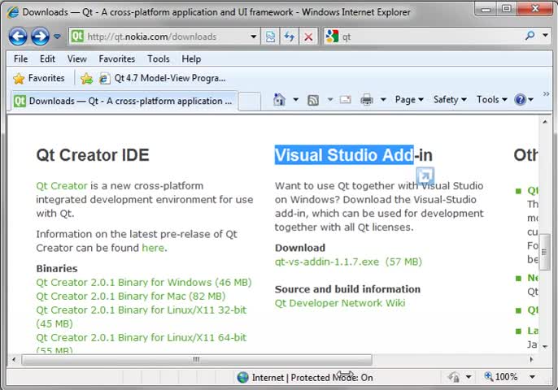Screen dimensions: 558x390
Task: Download Qt Creator Linux/X11 32-bit binary
Action: 142,317
